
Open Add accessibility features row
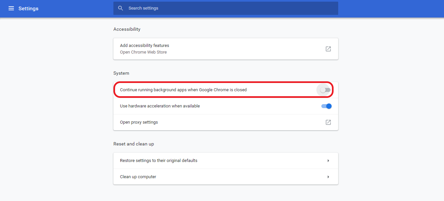point(225,49)
